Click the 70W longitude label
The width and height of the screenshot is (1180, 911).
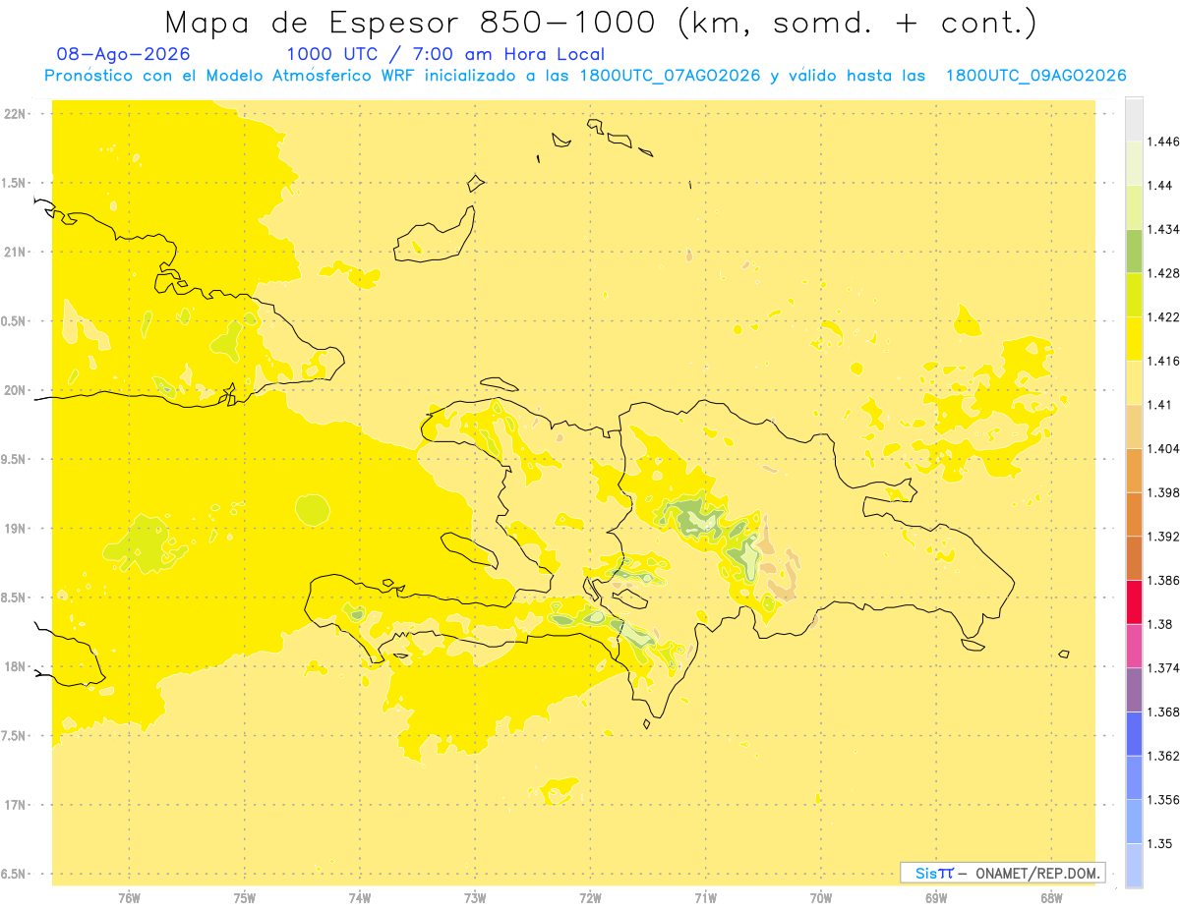(x=821, y=897)
